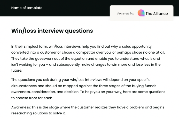The width and height of the screenshot is (179, 118).
Task: Click the line starting 'isn't working for you'
Action: pos(86,64)
